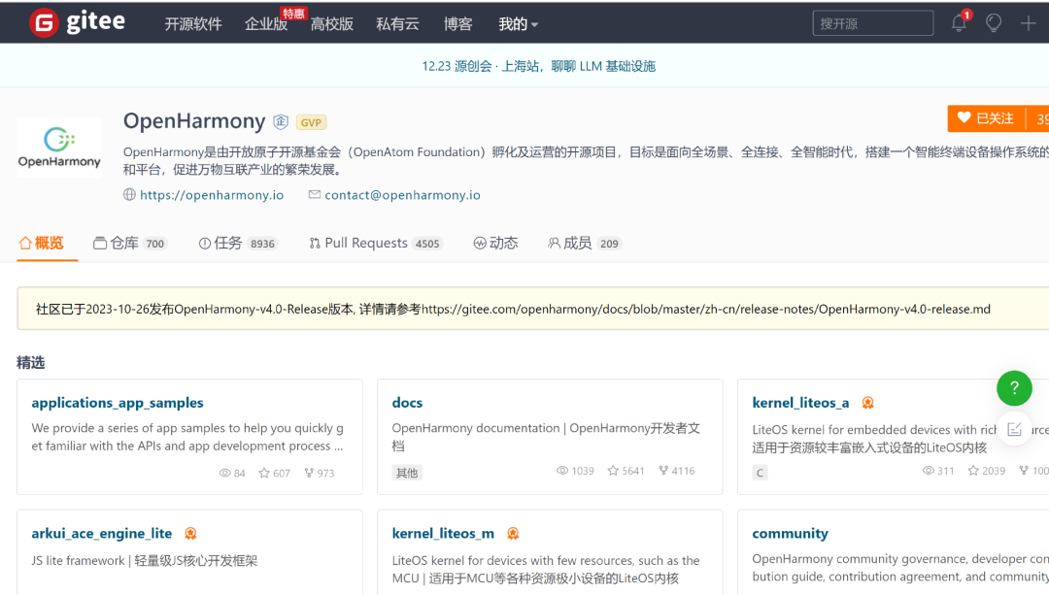Open the 开源软件 menu item
Viewport: 1049px width, 595px height.
[193, 24]
